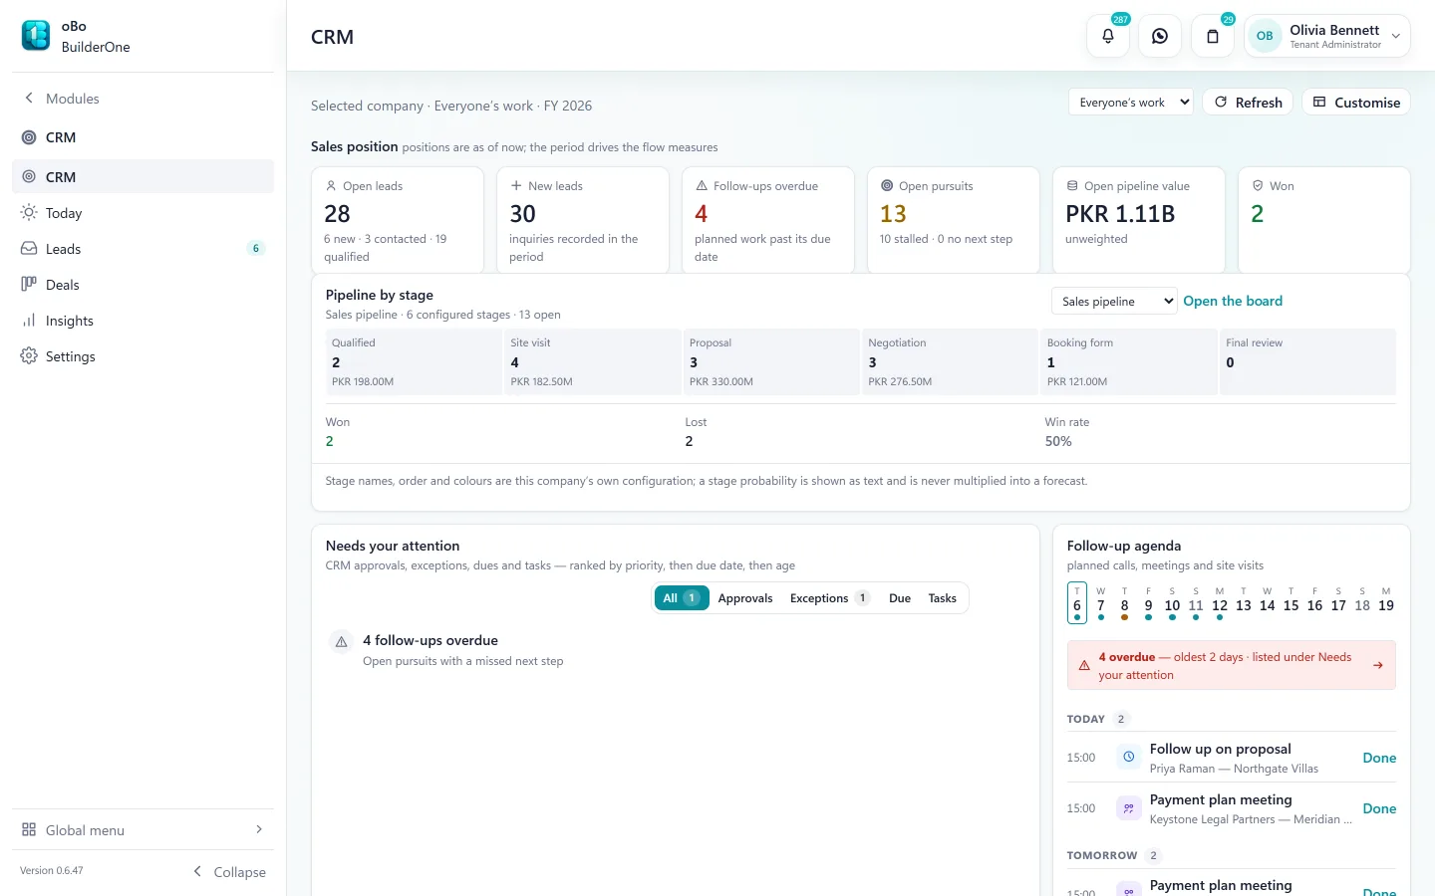Click the Global menu grid icon
This screenshot has width=1435, height=896.
(x=29, y=830)
